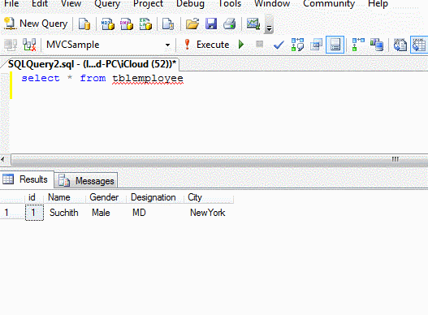
Task: Click the 'select' keyword in editor
Action: (x=41, y=78)
